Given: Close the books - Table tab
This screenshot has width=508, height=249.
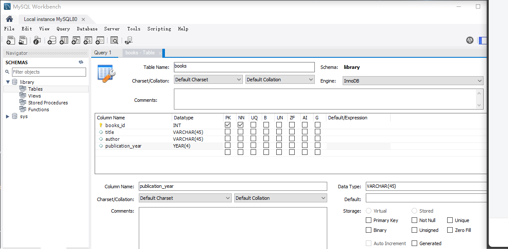Looking at the screenshot, I should [x=160, y=53].
